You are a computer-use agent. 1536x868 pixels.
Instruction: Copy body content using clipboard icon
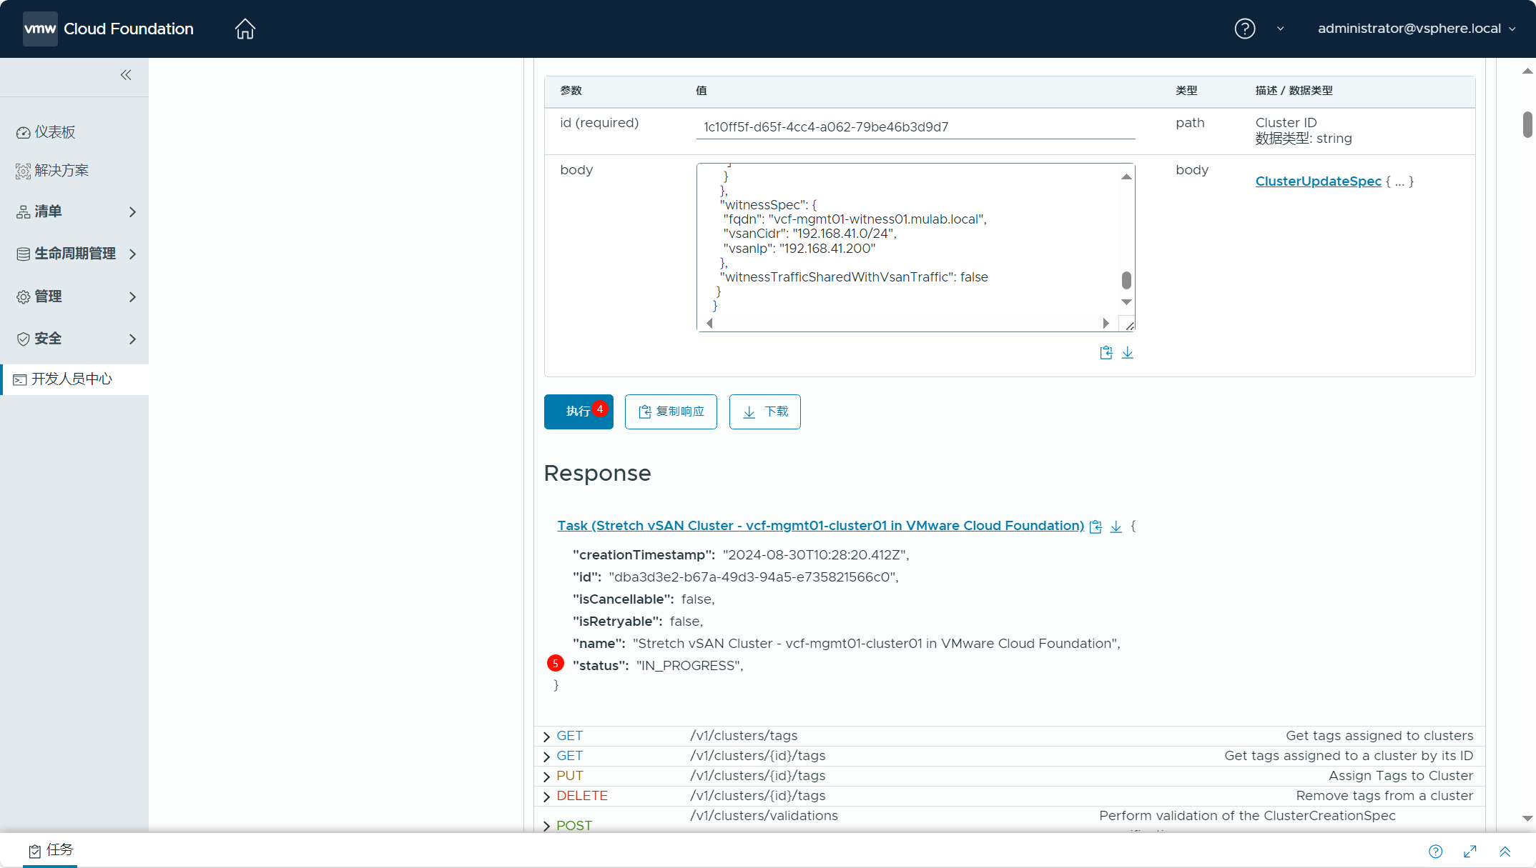[x=1106, y=353]
